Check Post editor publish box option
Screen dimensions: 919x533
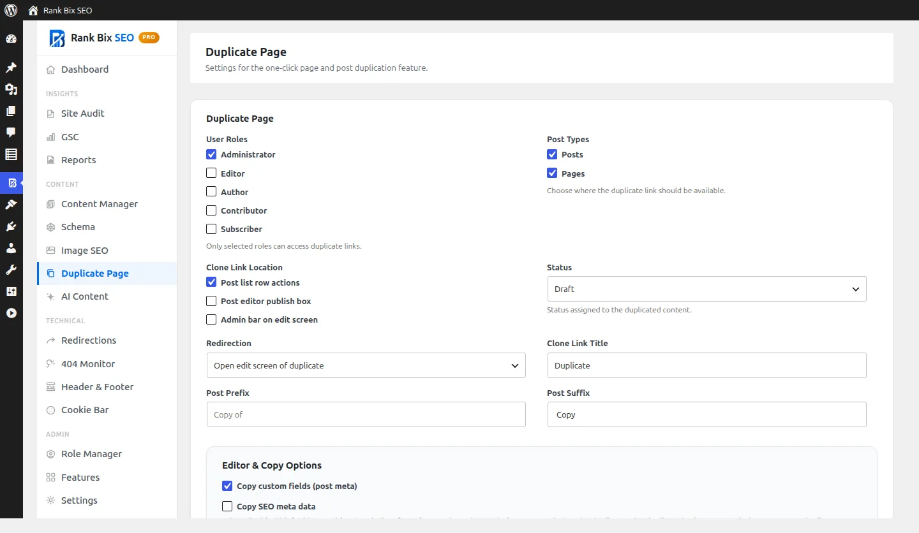(211, 300)
